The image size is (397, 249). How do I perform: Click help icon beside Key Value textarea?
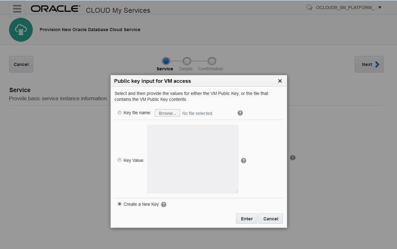[244, 161]
